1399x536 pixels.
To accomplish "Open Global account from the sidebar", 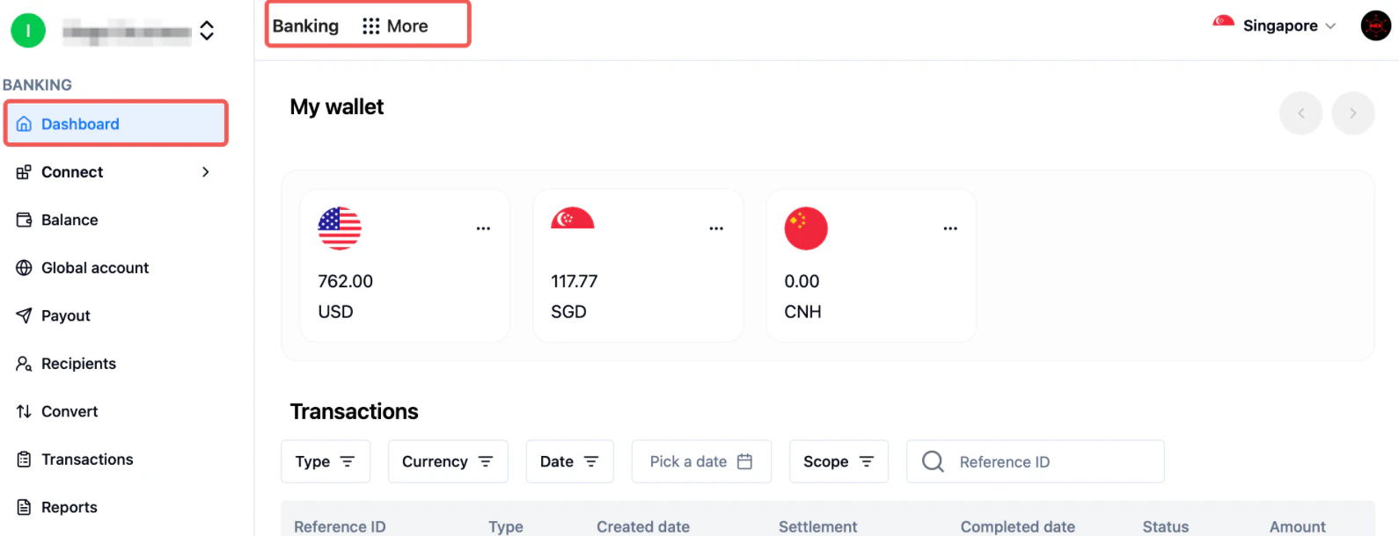I will pyautogui.click(x=95, y=267).
